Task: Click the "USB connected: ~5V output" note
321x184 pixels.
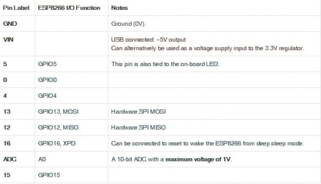Action: point(149,39)
